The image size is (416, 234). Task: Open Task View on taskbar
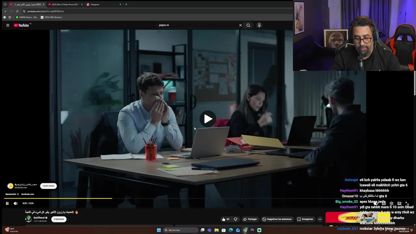(202, 230)
